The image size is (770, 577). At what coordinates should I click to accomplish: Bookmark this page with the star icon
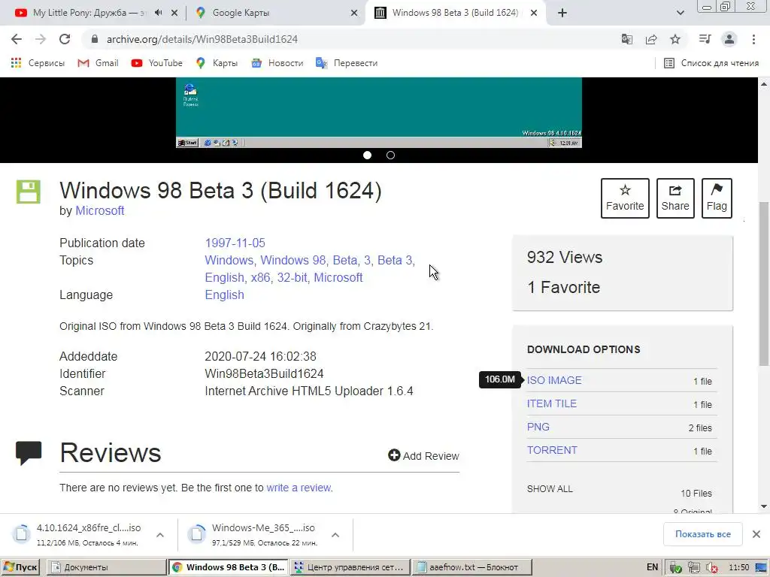click(675, 39)
